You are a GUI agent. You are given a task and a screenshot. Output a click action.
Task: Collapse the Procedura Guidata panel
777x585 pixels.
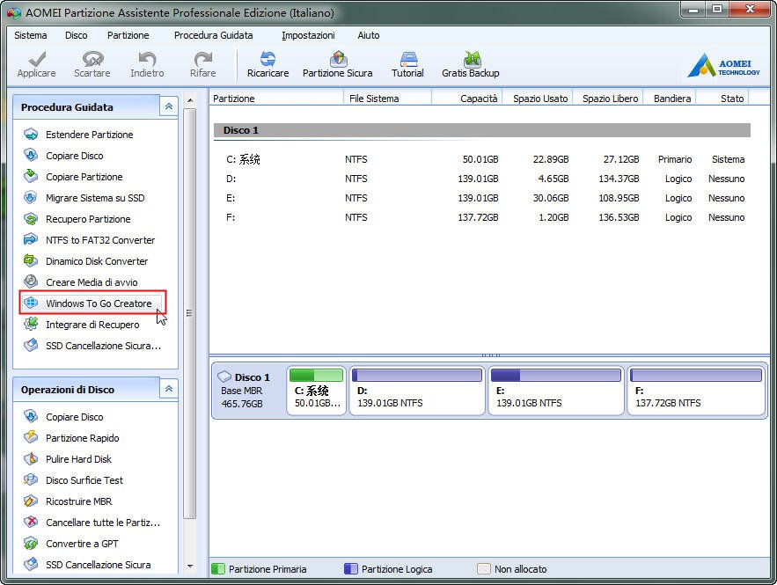[168, 106]
